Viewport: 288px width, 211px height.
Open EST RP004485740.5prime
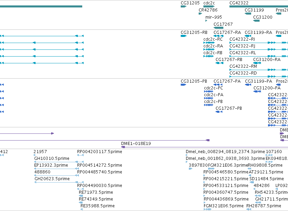click(99, 172)
